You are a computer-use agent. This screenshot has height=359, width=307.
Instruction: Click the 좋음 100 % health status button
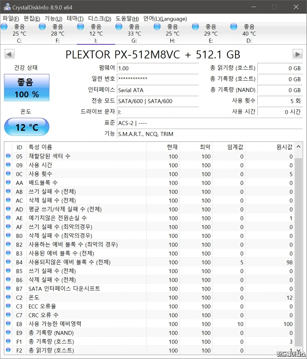[x=27, y=88]
